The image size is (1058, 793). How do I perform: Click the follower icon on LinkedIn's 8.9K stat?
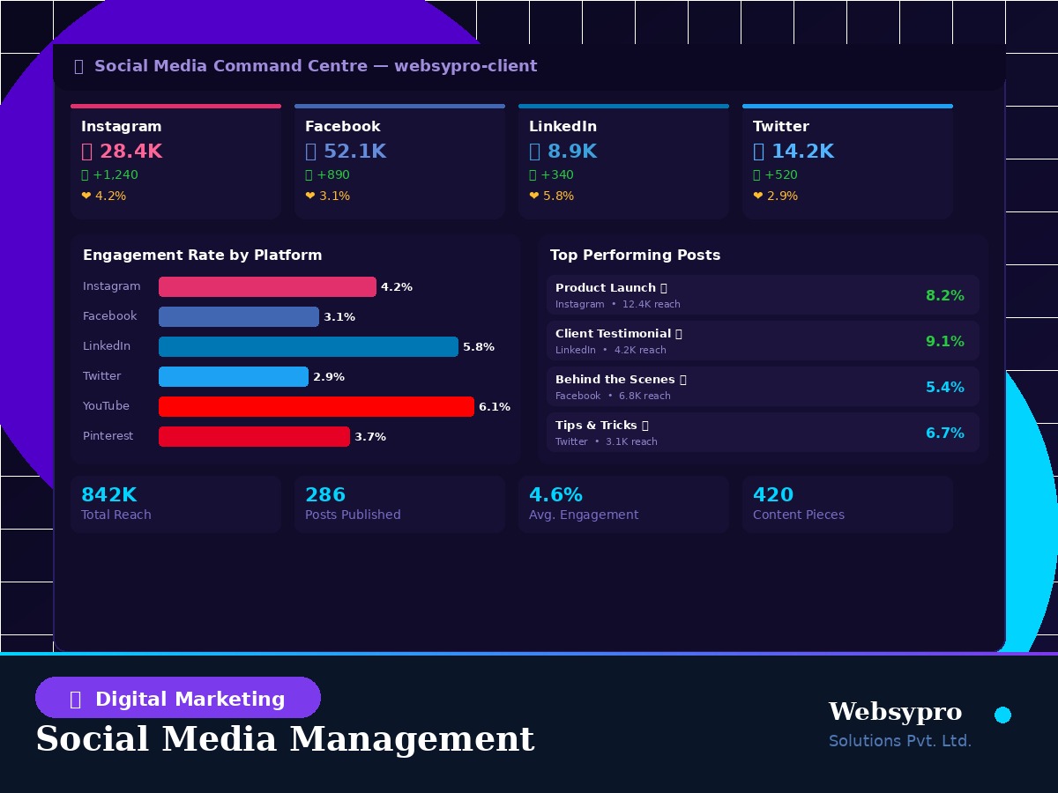533,152
